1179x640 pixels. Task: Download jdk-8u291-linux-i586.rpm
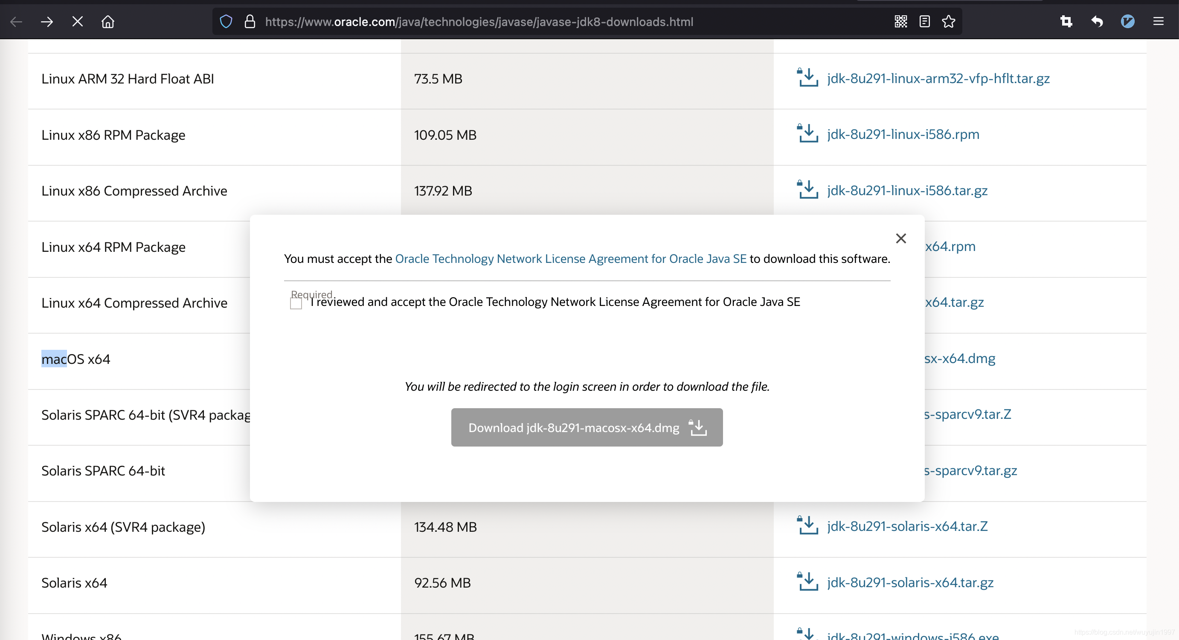[903, 134]
